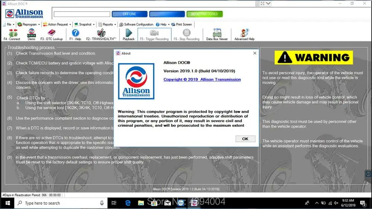The height and width of the screenshot is (209, 372).
Task: Click the blue side tab at right edge
Action: pyautogui.click(x=368, y=174)
